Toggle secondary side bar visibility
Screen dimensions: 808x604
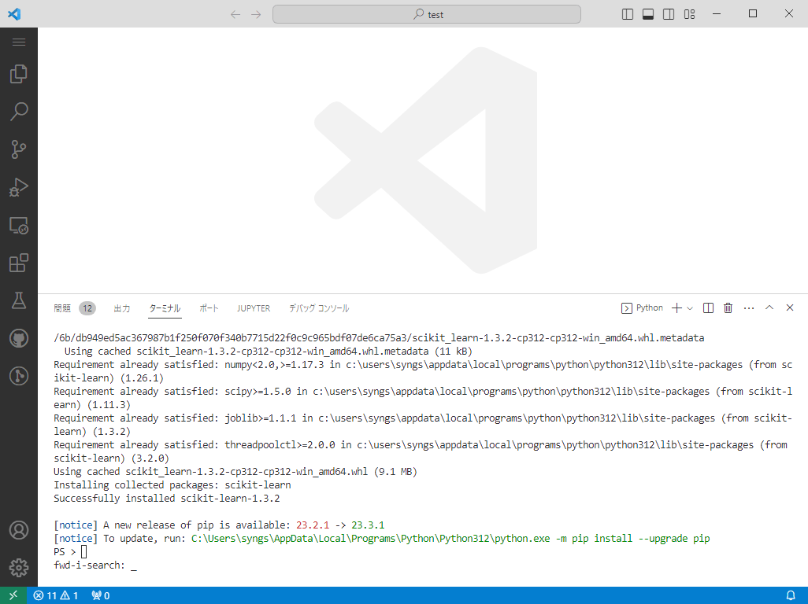pyautogui.click(x=669, y=14)
